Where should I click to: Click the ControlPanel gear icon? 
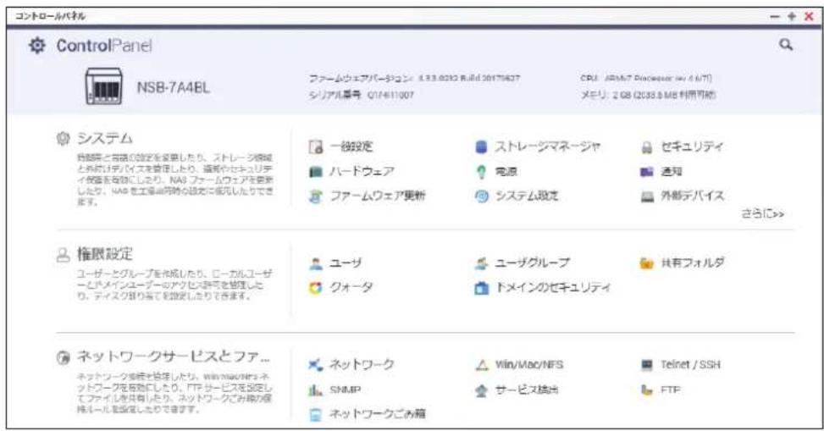click(x=36, y=46)
